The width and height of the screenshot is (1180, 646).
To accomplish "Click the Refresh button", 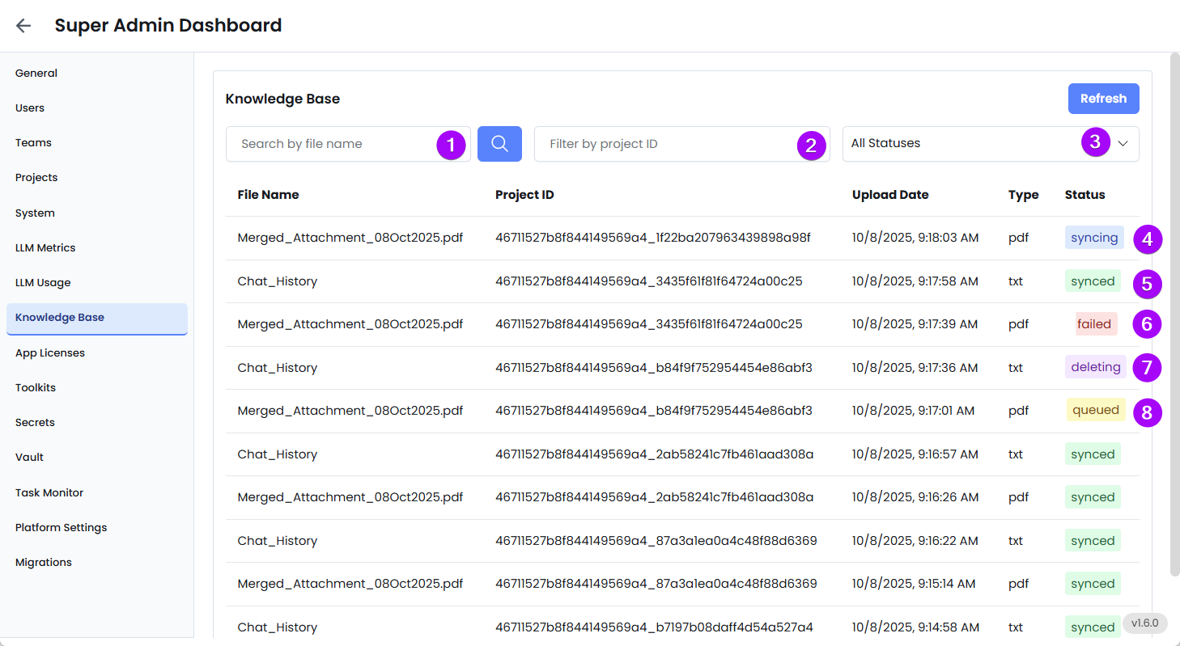I will [x=1103, y=99].
